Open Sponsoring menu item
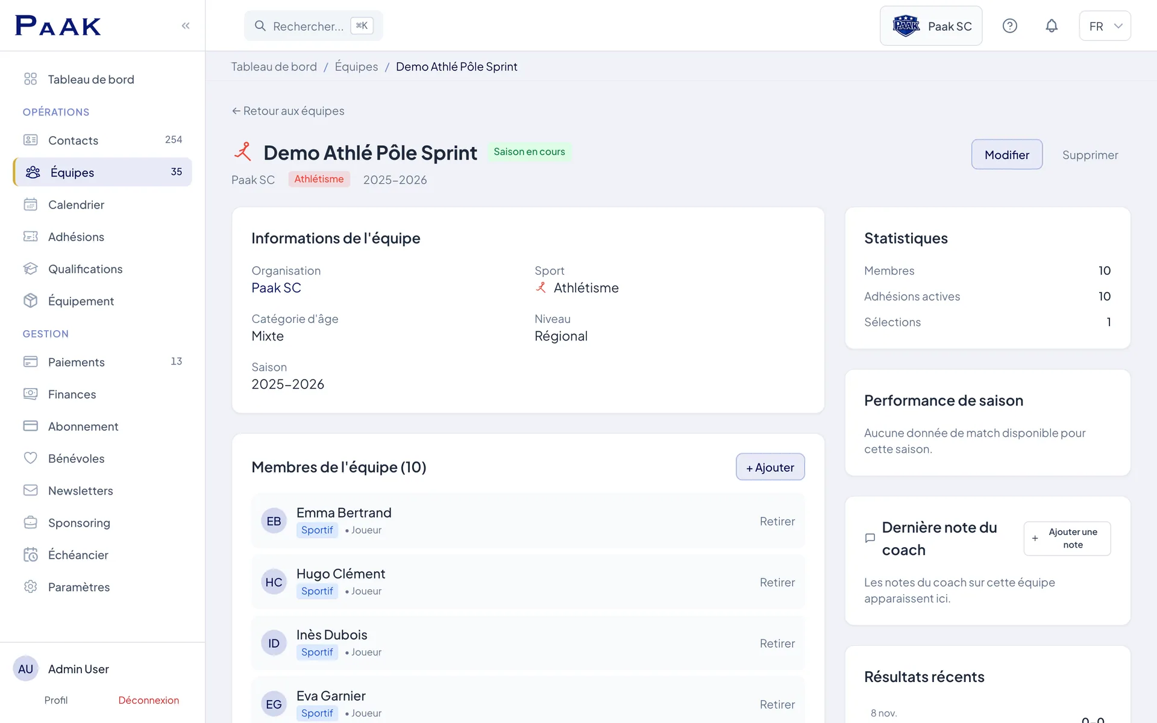The height and width of the screenshot is (723, 1157). (102, 522)
